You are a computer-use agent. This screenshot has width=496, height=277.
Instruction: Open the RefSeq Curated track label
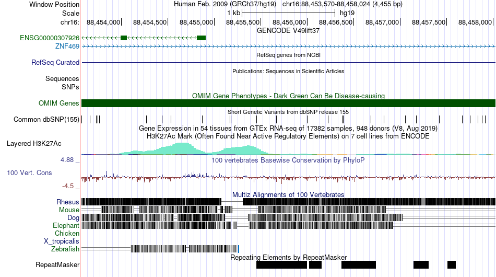pos(55,62)
